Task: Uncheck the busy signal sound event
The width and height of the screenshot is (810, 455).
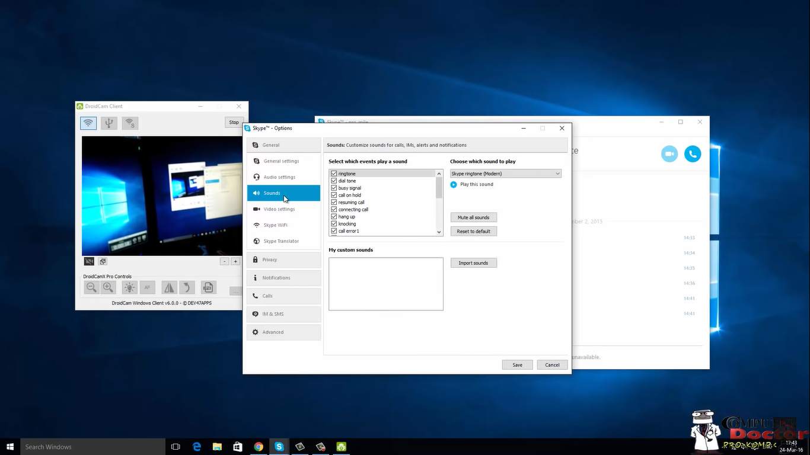Action: [334, 188]
